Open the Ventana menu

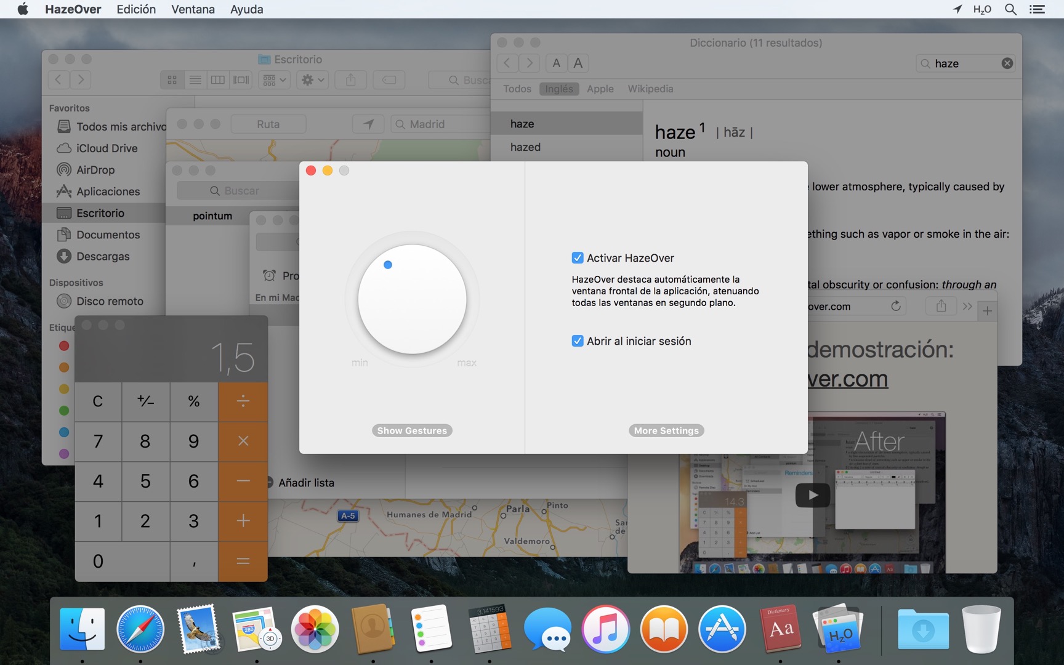[192, 9]
